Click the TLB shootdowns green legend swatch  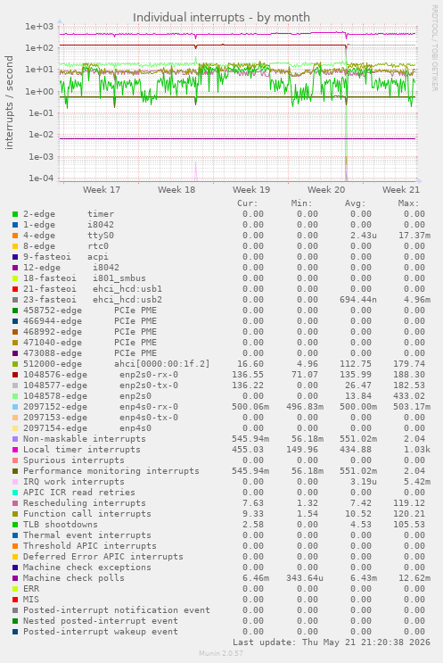[x=15, y=525]
